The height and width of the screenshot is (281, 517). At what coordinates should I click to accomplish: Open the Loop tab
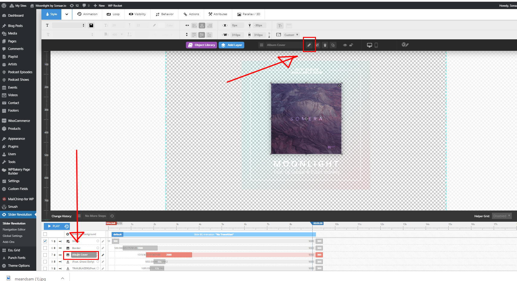(x=113, y=14)
